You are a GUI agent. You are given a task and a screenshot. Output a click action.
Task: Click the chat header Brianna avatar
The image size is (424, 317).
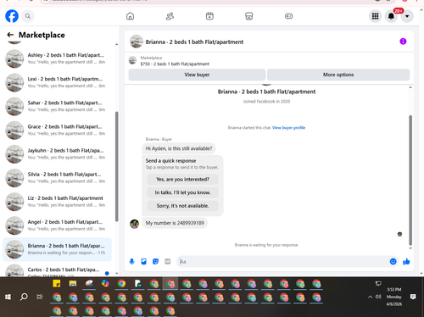pos(137,42)
